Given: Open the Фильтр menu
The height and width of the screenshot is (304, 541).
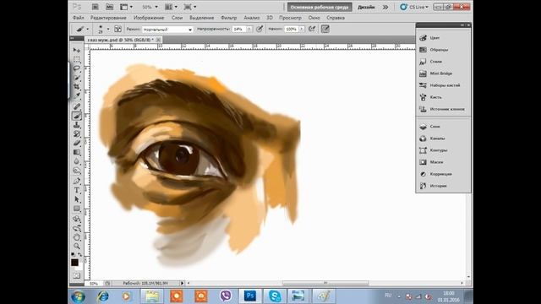Looking at the screenshot, I should coord(229,18).
